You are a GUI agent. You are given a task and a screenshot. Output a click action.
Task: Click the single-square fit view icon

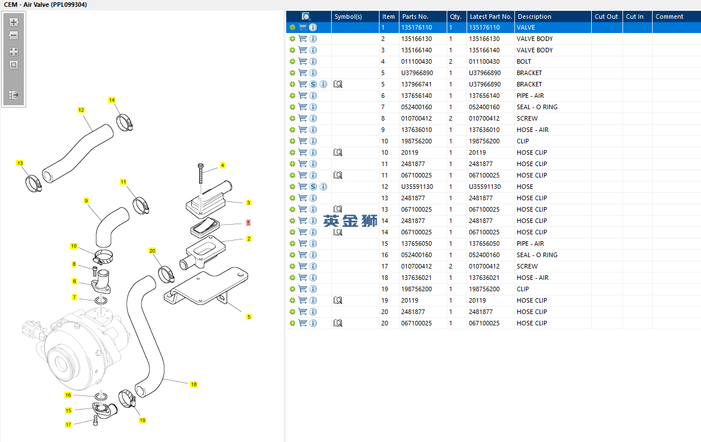pyautogui.click(x=14, y=65)
